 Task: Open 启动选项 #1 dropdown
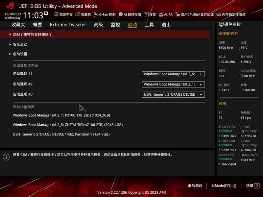(x=173, y=74)
